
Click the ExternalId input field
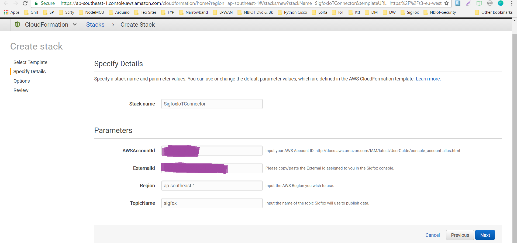[212, 168]
